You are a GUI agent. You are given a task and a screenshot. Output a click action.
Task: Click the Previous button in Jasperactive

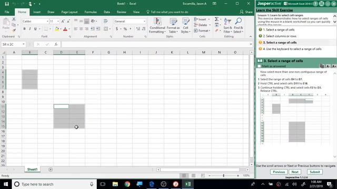279,172
